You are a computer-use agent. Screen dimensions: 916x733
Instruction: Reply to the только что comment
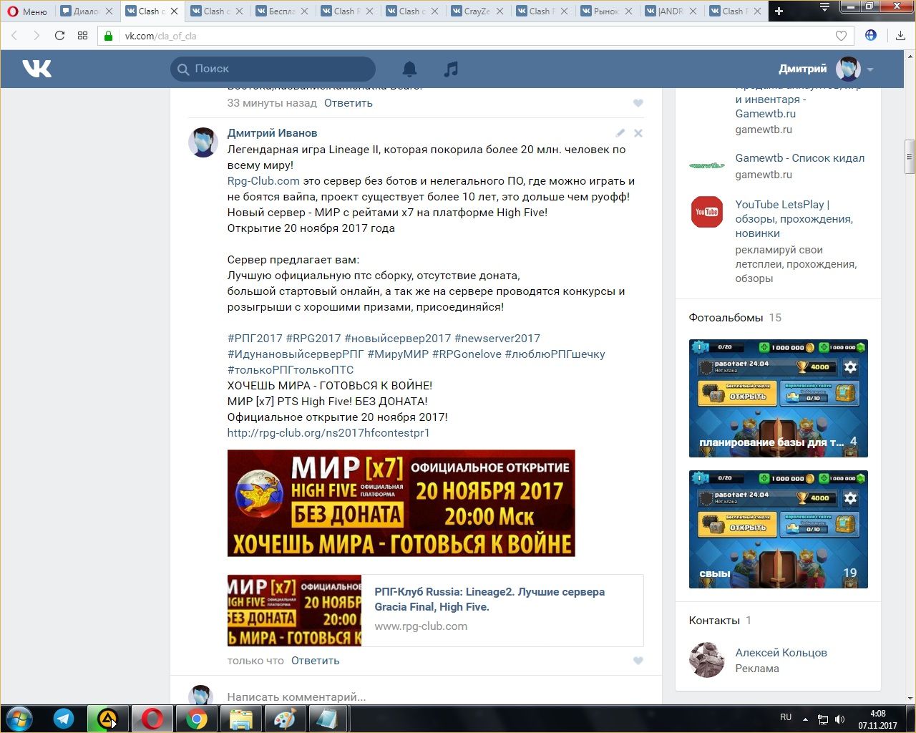(315, 661)
